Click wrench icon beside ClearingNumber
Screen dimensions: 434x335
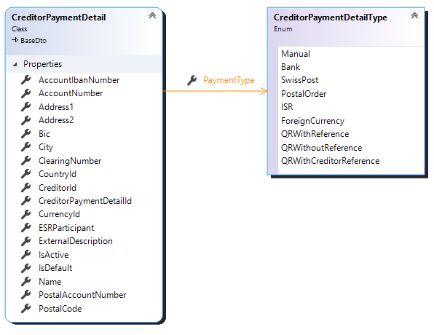pos(26,160)
